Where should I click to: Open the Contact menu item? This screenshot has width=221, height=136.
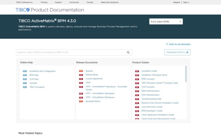tap(90, 2)
